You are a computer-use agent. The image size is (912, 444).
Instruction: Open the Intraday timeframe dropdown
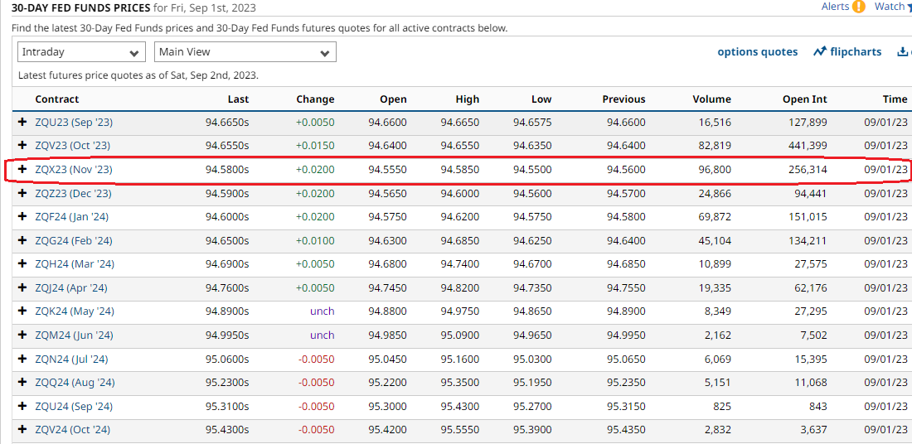pyautogui.click(x=81, y=52)
